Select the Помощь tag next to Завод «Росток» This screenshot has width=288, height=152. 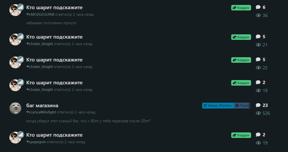[242, 106]
